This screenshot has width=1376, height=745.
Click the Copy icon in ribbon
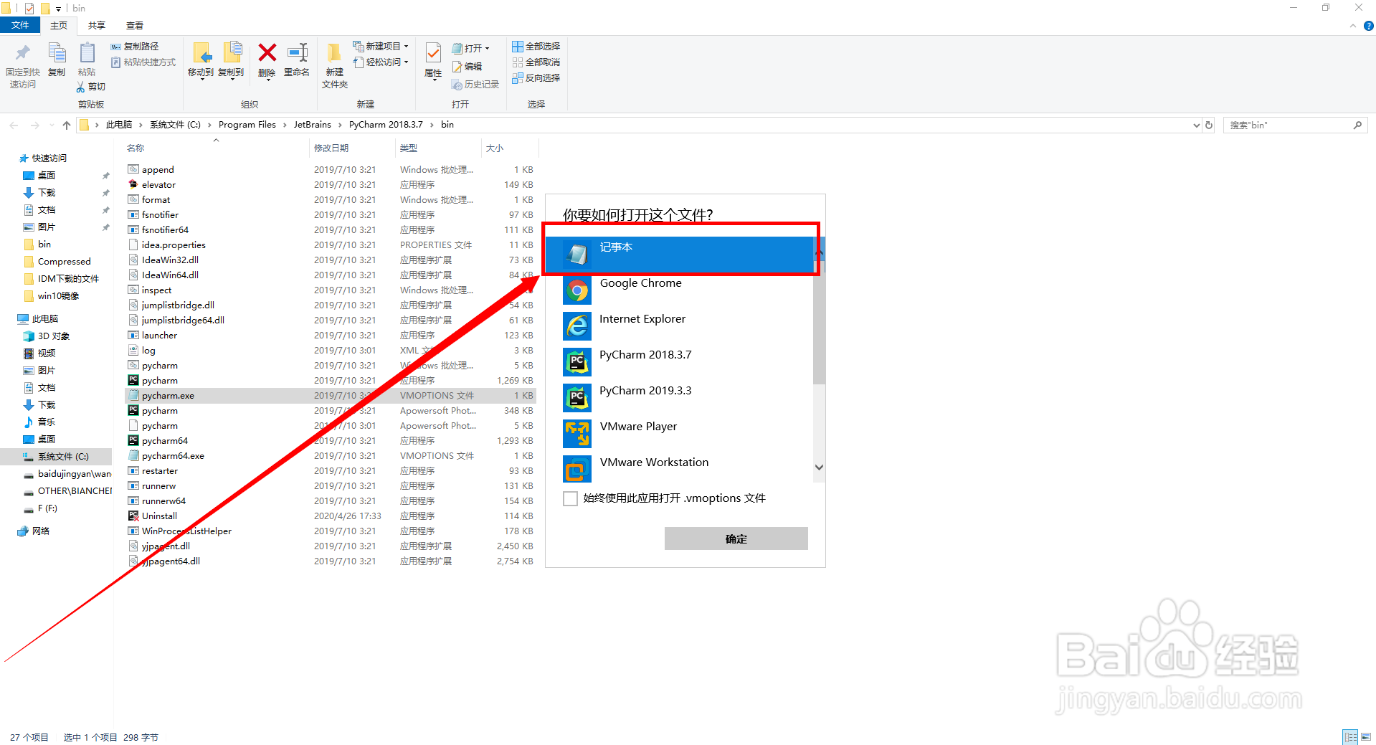(x=57, y=53)
